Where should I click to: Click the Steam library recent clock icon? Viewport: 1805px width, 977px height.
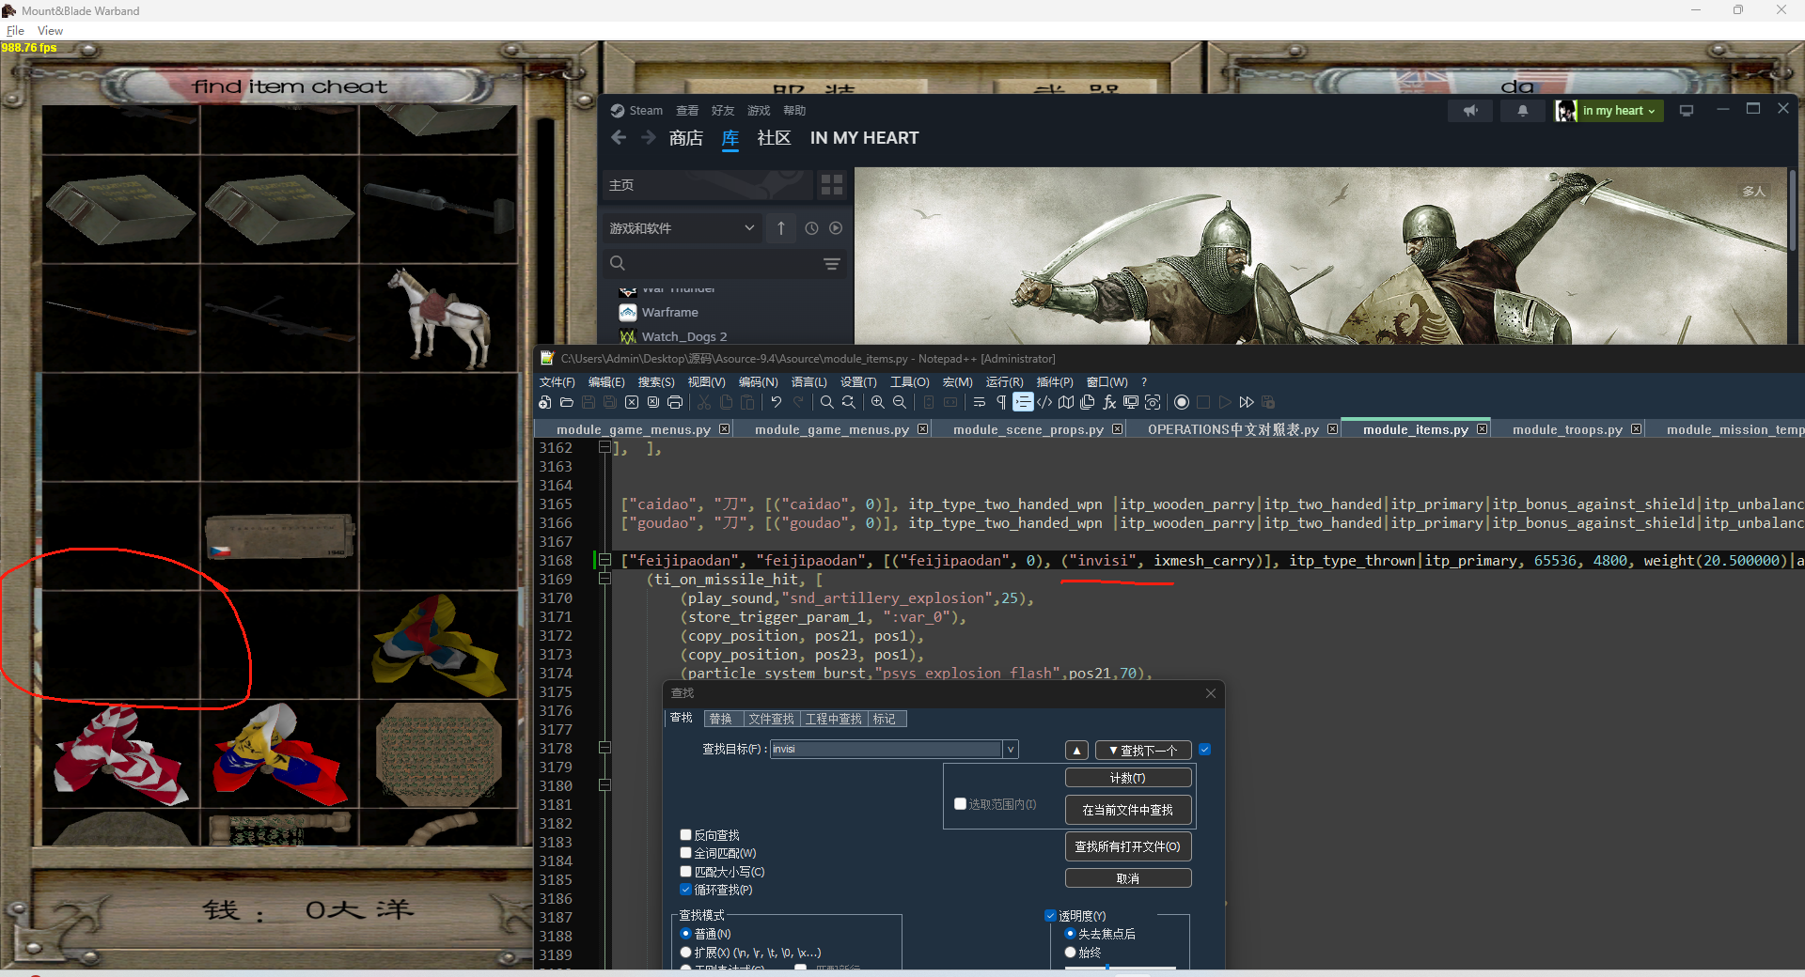coord(811,228)
